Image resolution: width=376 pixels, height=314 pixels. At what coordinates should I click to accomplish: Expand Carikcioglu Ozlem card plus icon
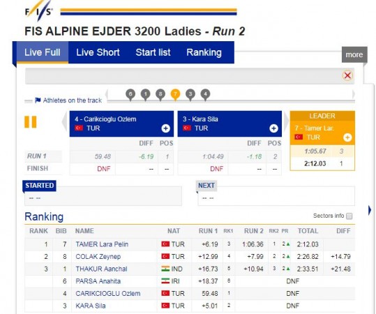165,128
